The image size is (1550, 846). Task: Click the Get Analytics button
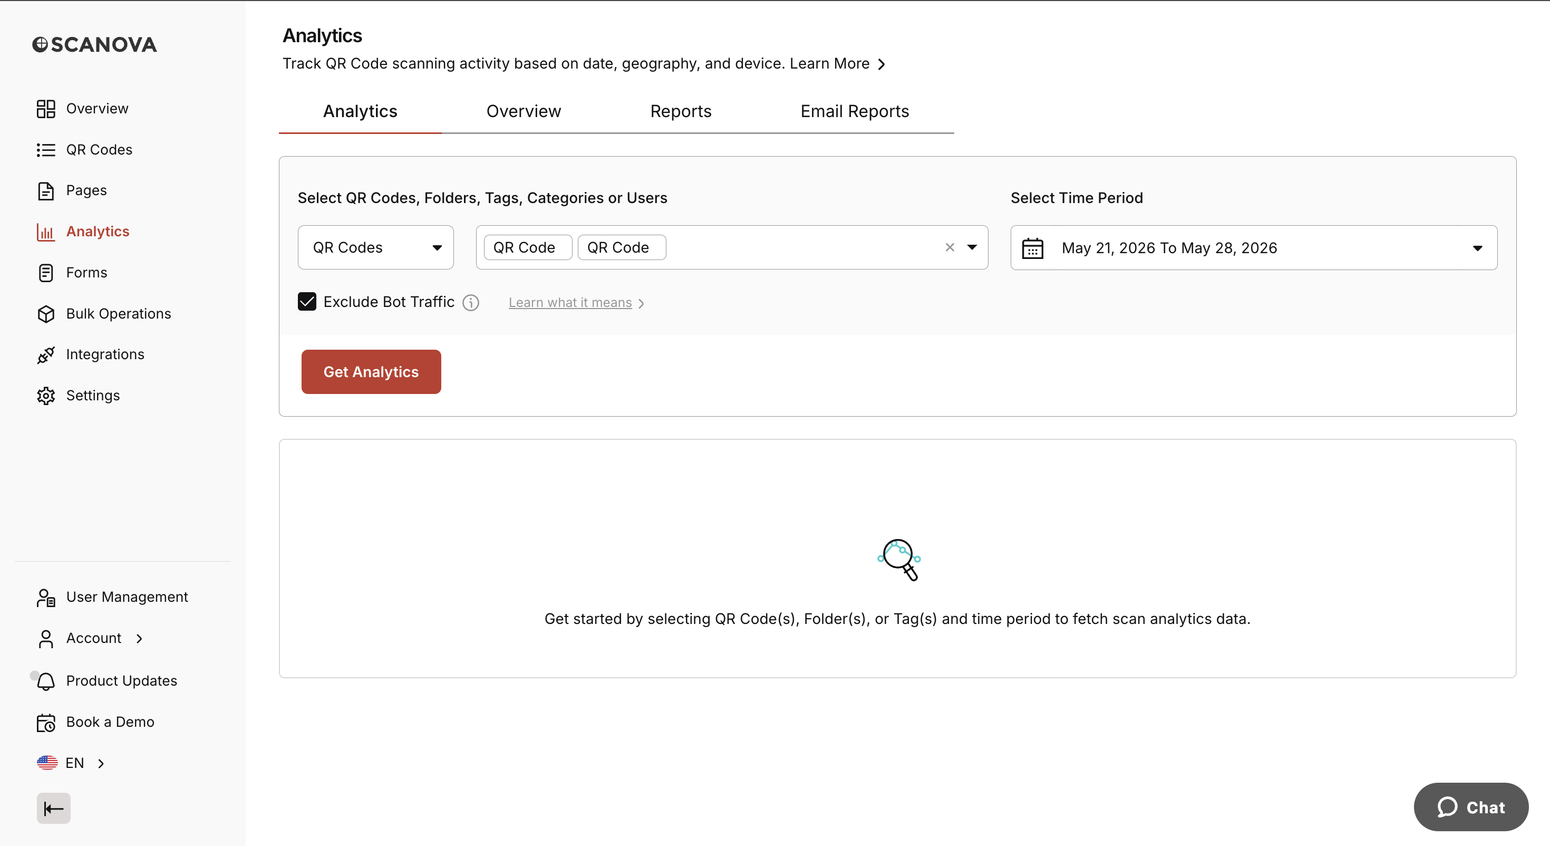[371, 372]
